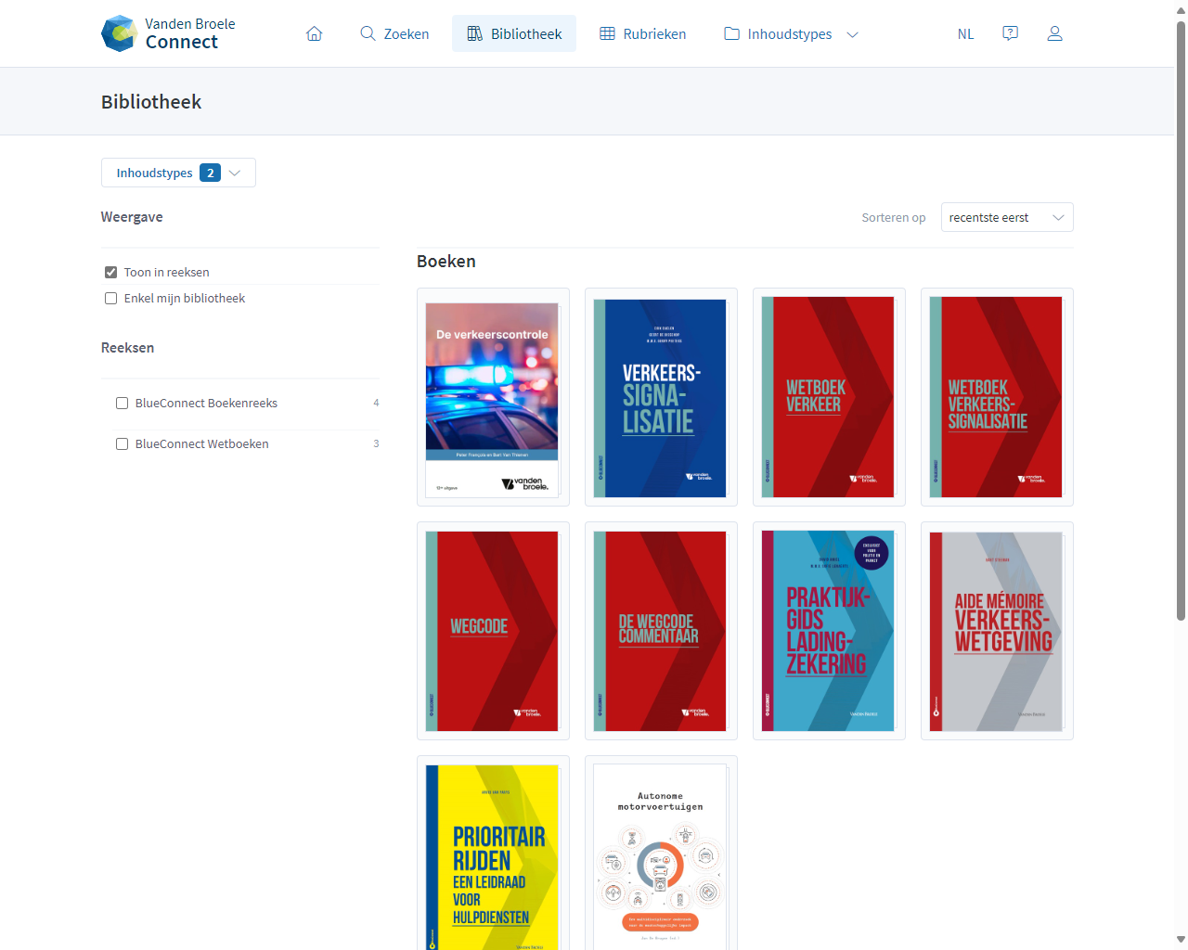1188x950 pixels.
Task: Click the scrollbar up arrow
Action: click(1181, 8)
